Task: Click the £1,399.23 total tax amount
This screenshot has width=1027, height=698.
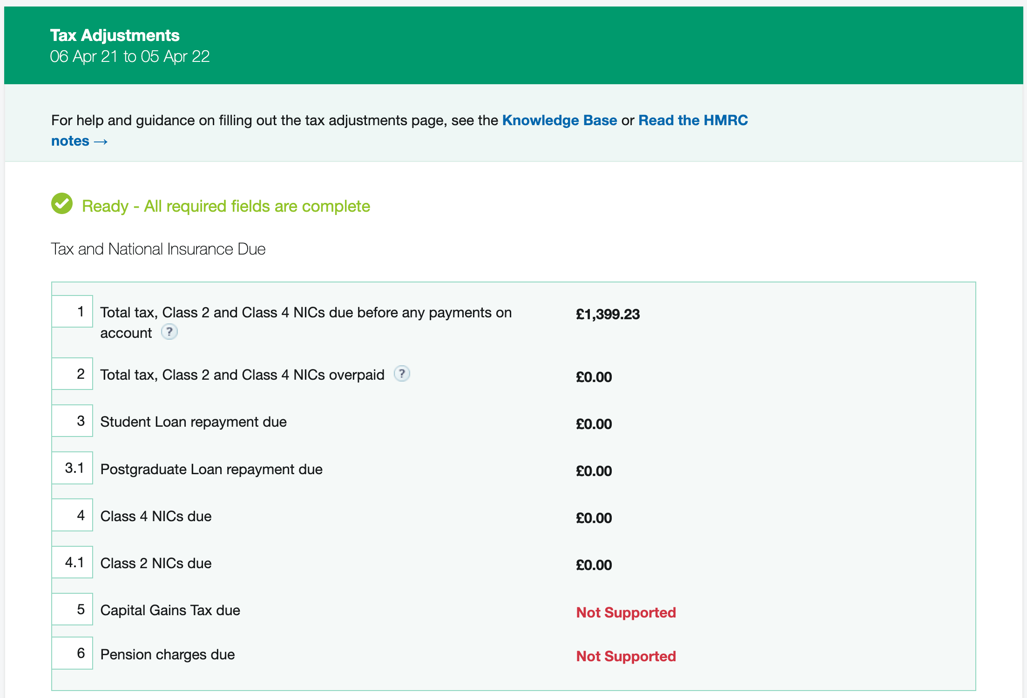Action: tap(608, 314)
